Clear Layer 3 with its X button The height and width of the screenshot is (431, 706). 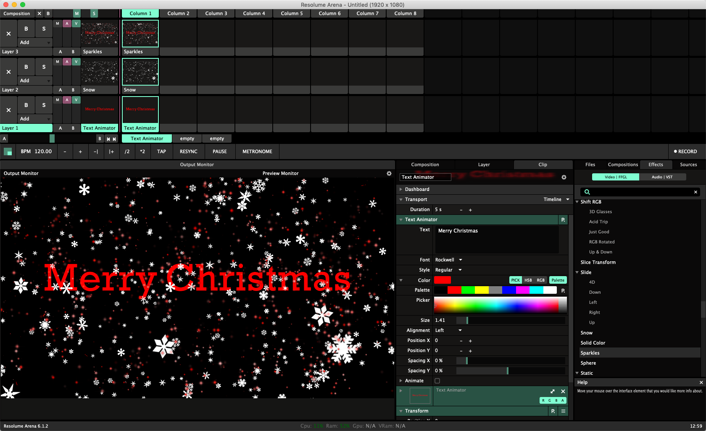click(x=8, y=34)
